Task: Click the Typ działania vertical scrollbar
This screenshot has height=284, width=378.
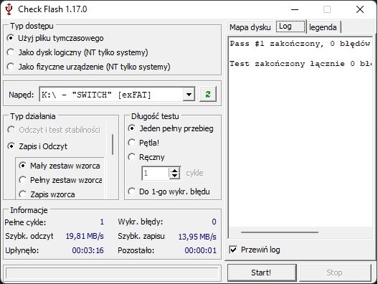Action: click(x=113, y=144)
